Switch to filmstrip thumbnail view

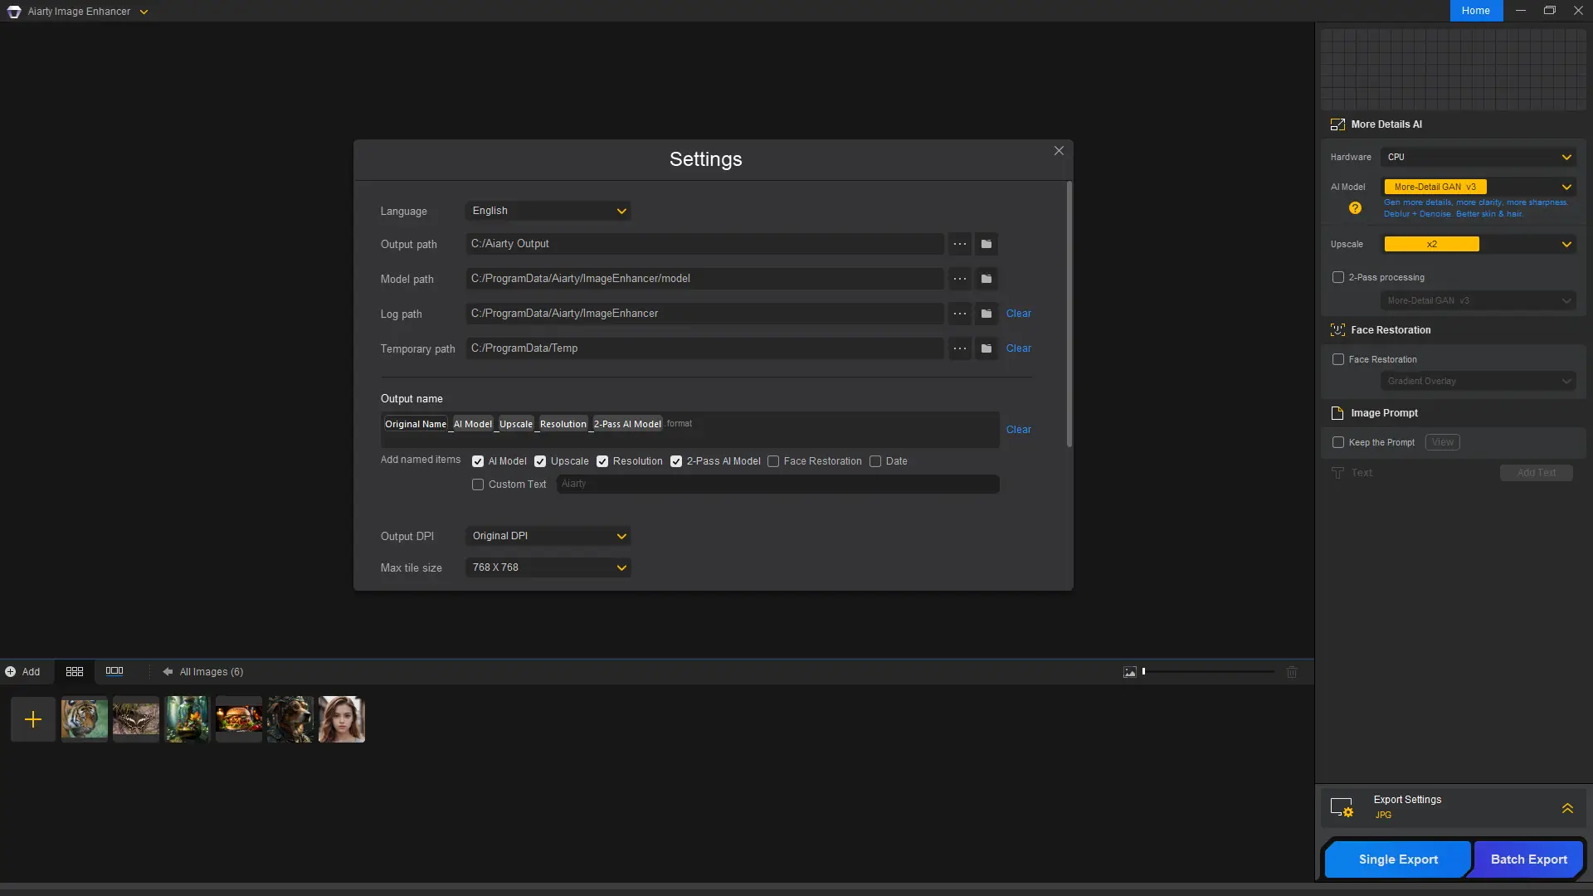click(x=114, y=671)
